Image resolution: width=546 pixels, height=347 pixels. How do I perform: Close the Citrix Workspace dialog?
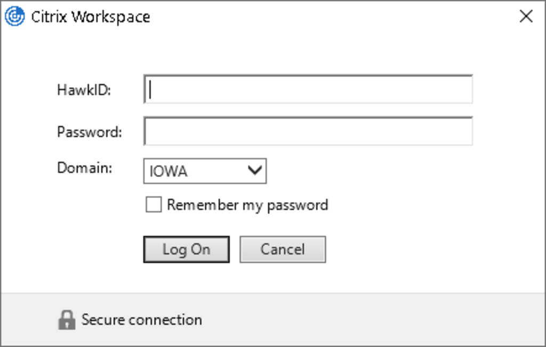[x=526, y=17]
